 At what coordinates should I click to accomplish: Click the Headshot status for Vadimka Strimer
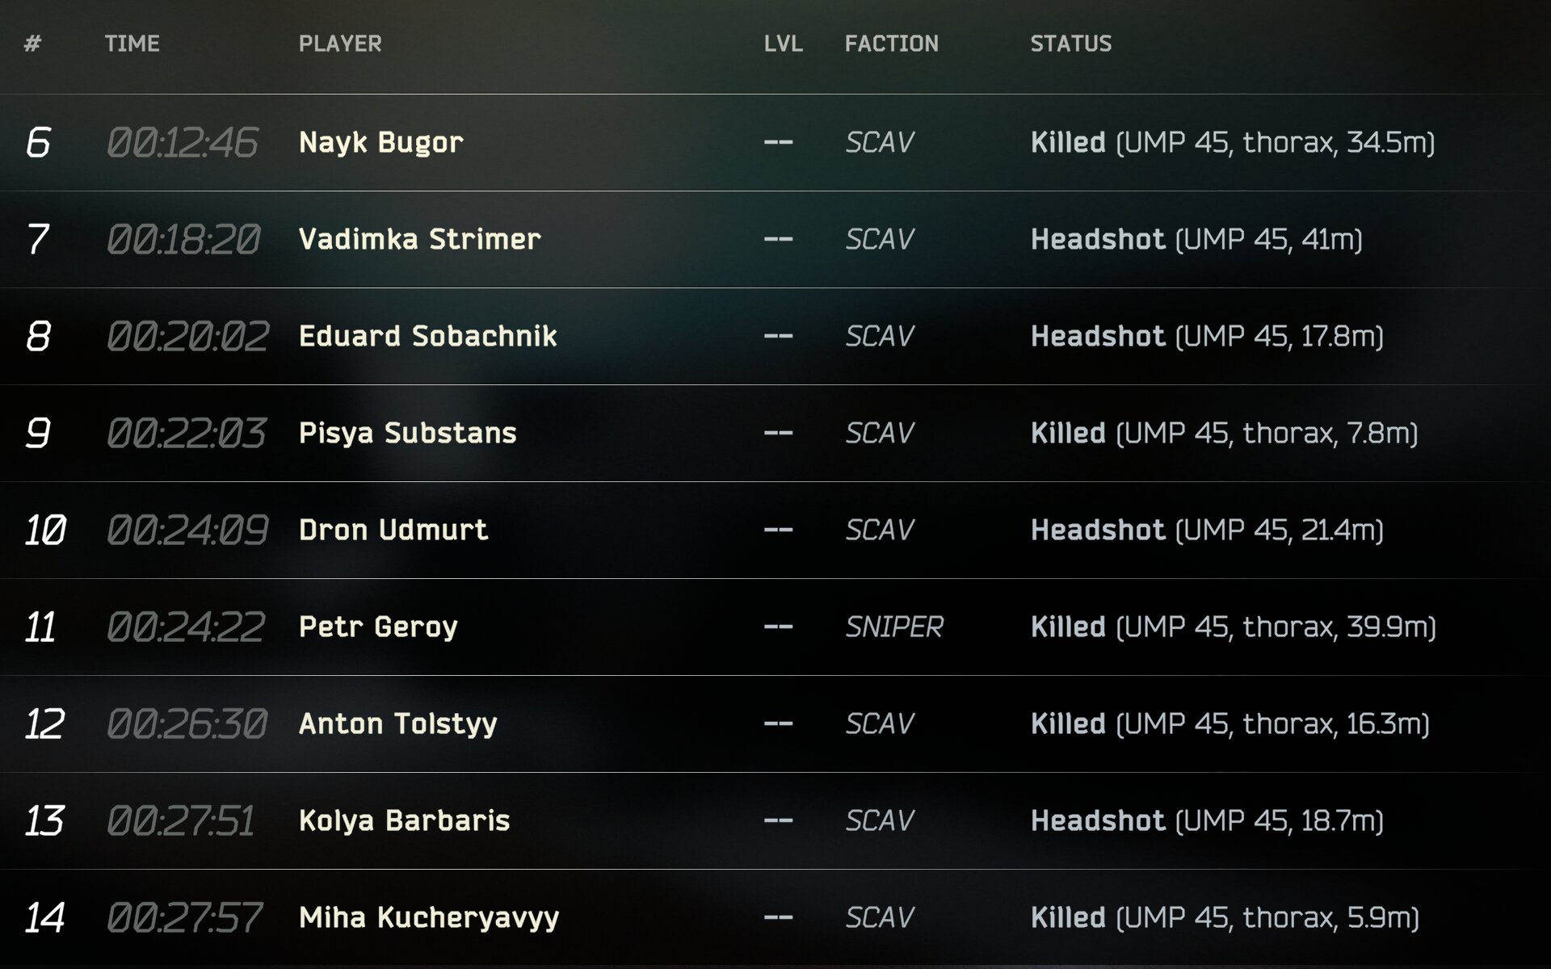pyautogui.click(x=1099, y=239)
